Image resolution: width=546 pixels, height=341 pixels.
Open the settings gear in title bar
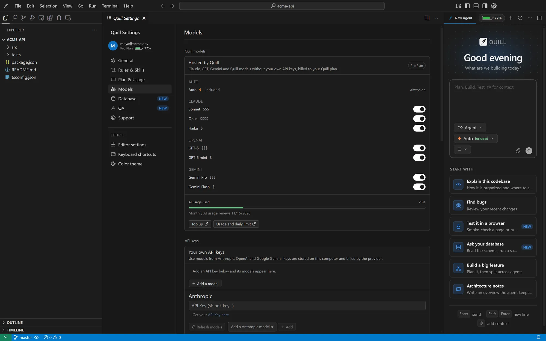tap(494, 6)
